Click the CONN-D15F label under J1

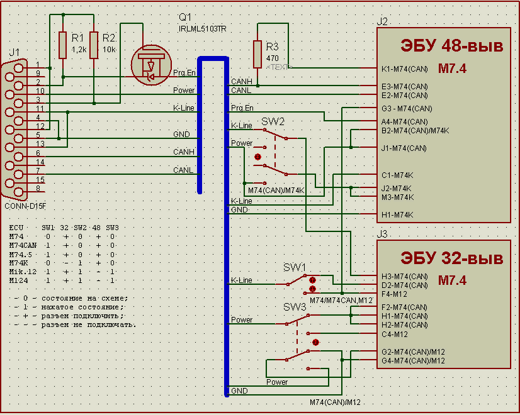(x=26, y=206)
